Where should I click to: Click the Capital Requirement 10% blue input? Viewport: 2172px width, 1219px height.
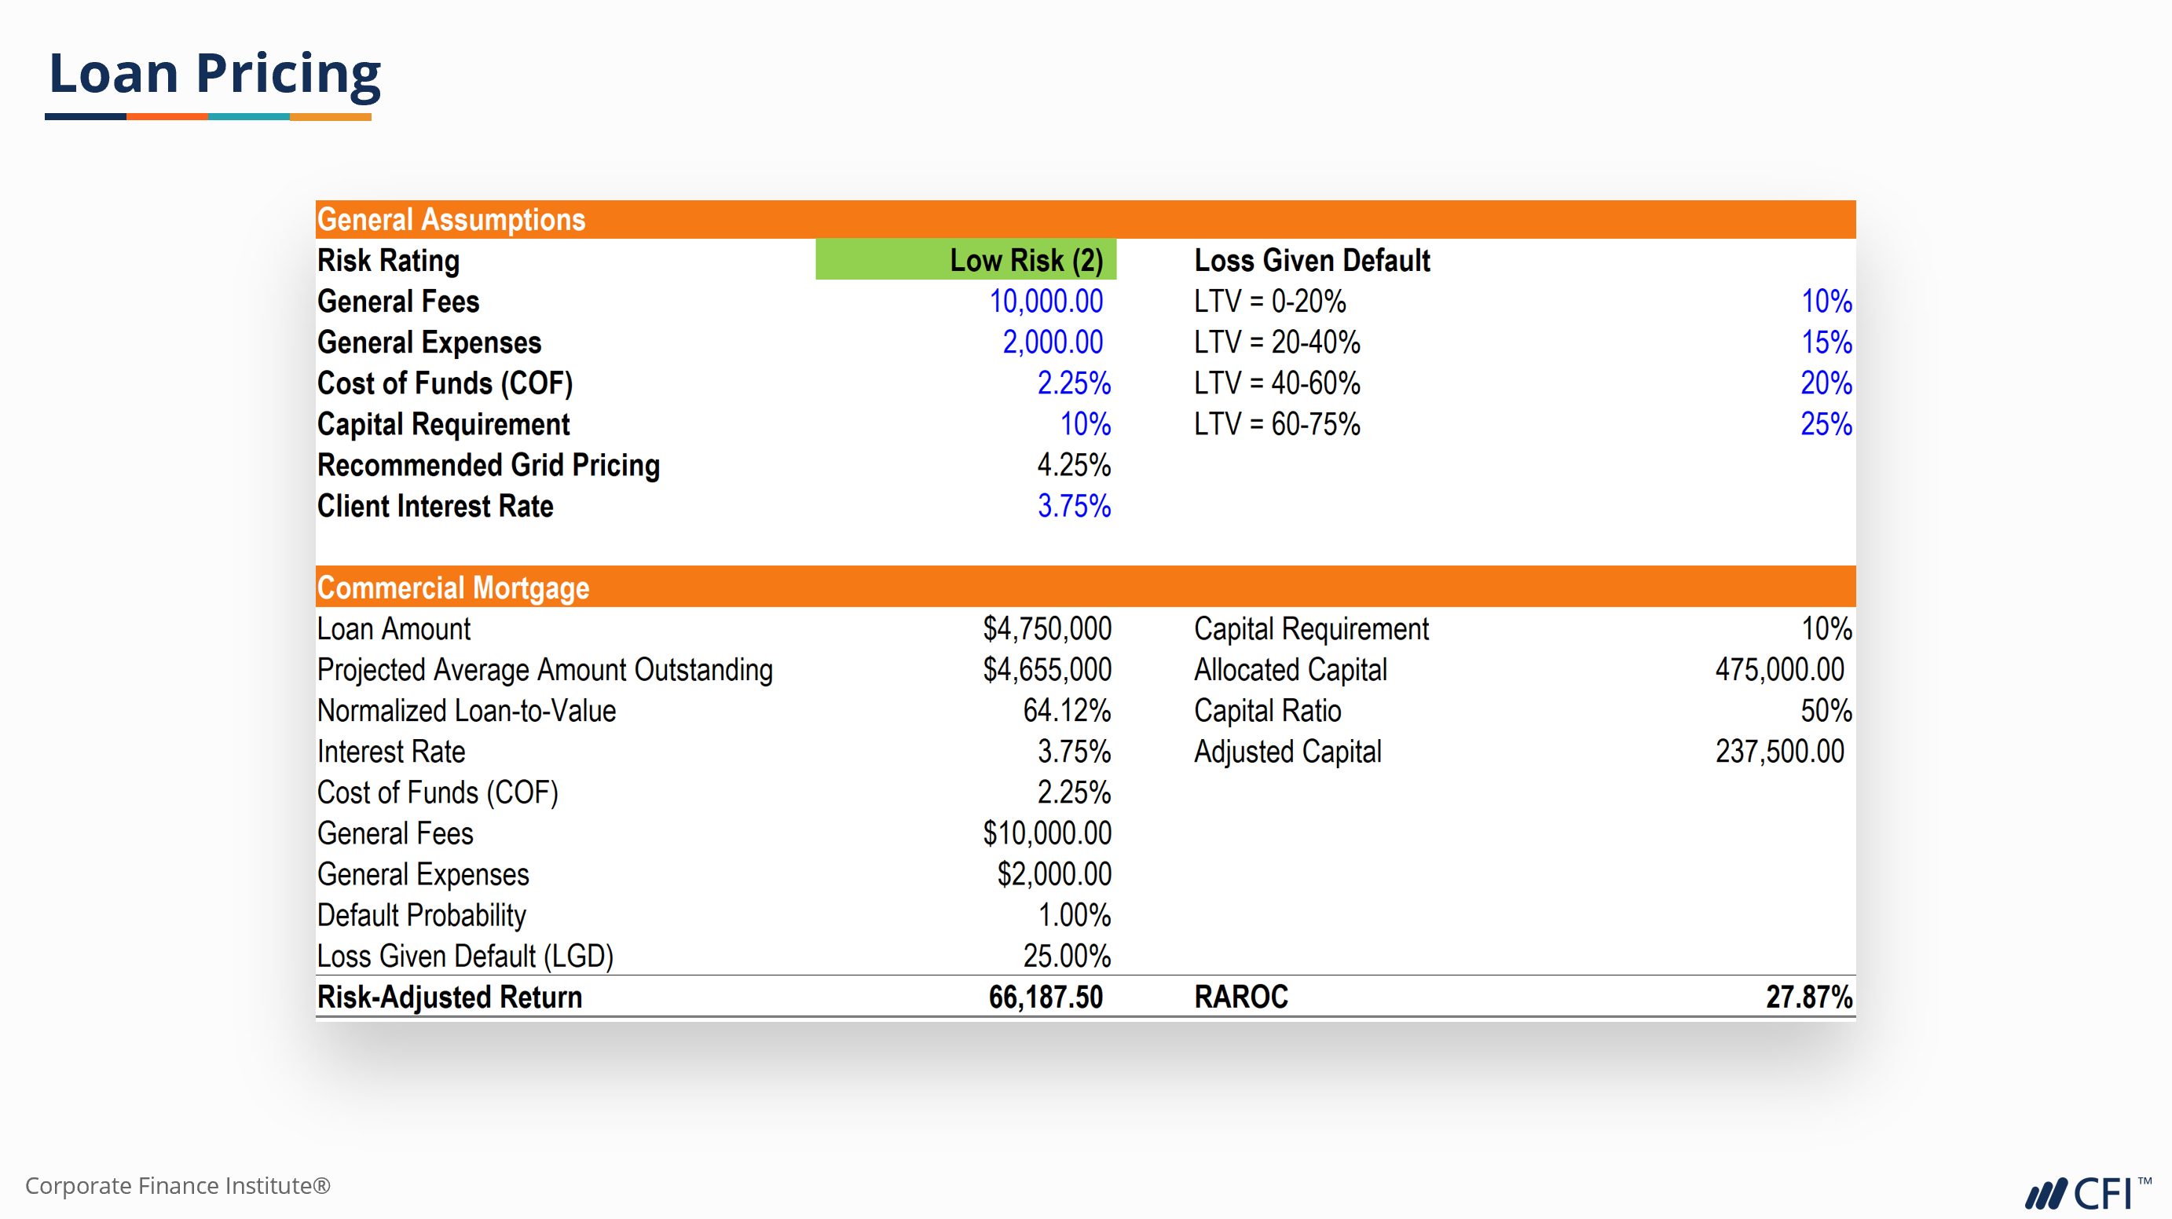[x=1085, y=424]
